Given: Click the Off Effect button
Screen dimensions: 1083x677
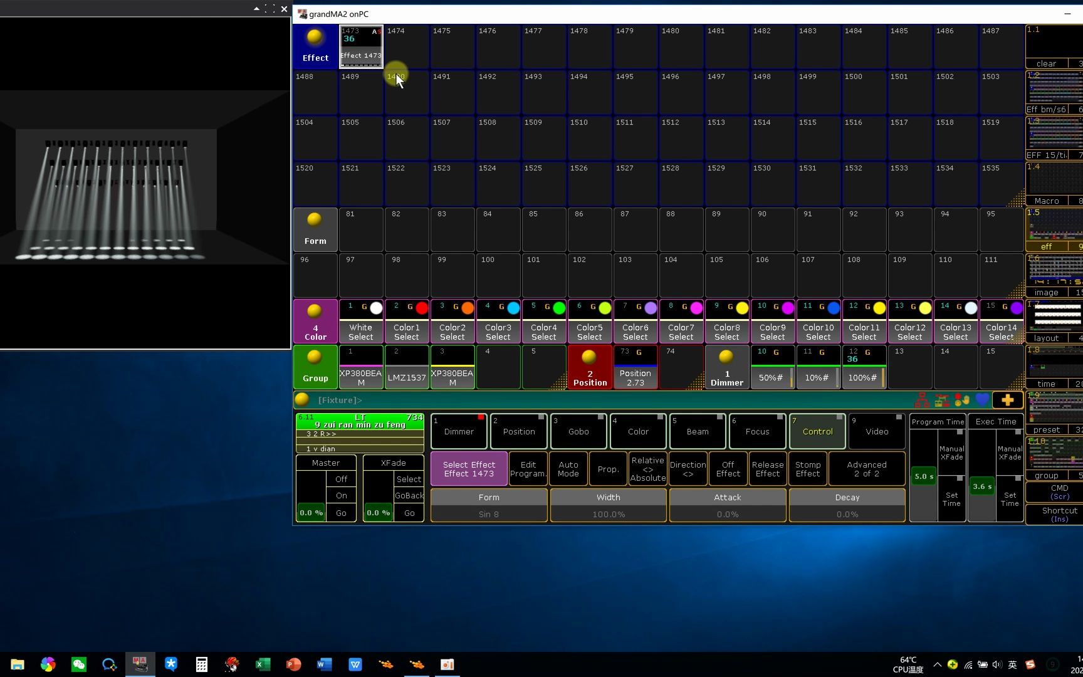Looking at the screenshot, I should tap(728, 469).
